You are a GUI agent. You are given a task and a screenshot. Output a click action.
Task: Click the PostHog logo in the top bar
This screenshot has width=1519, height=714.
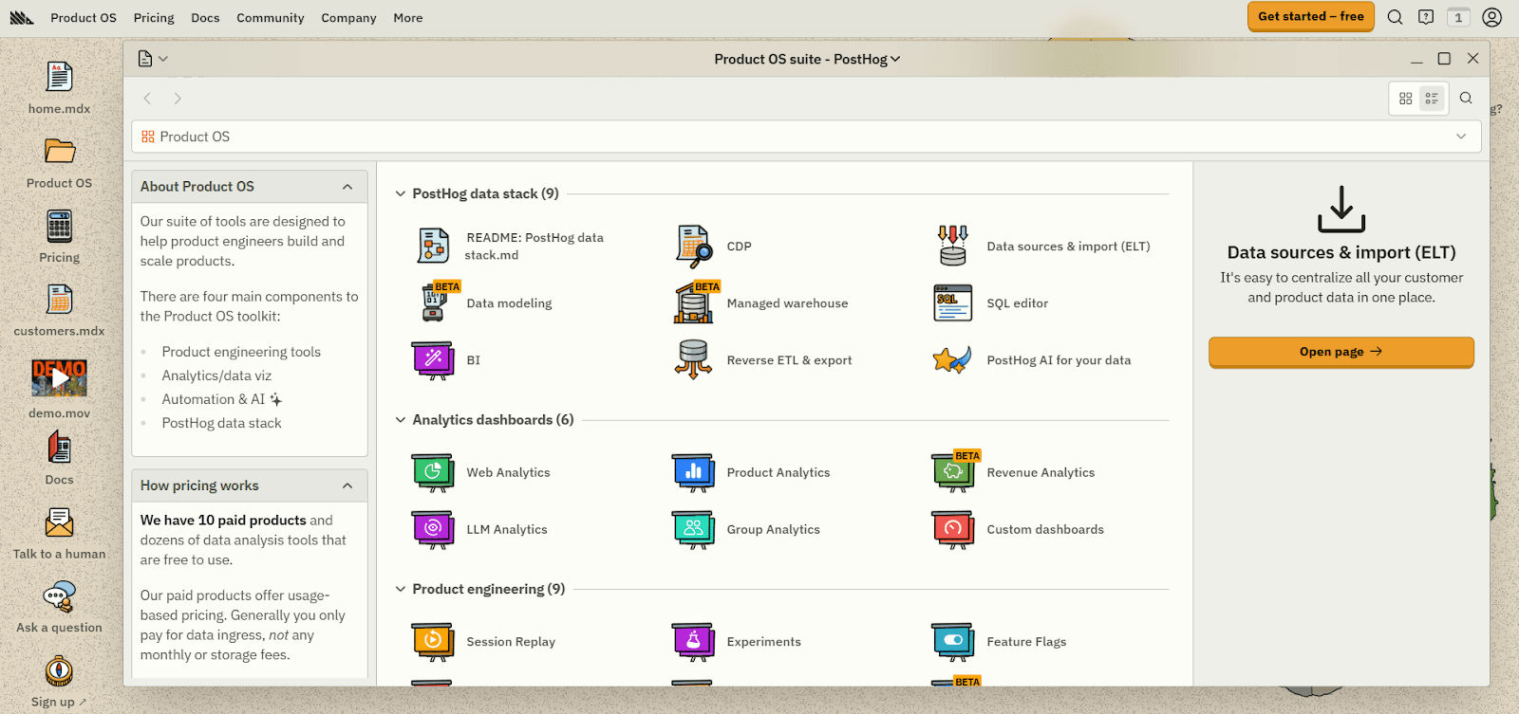(22, 18)
